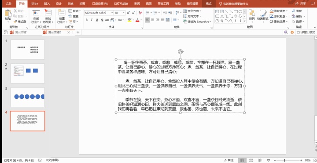
Task: Click the rotation handle above the text box
Action: point(181,52)
